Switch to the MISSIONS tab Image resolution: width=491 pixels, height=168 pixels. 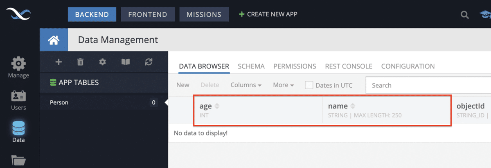tap(204, 14)
